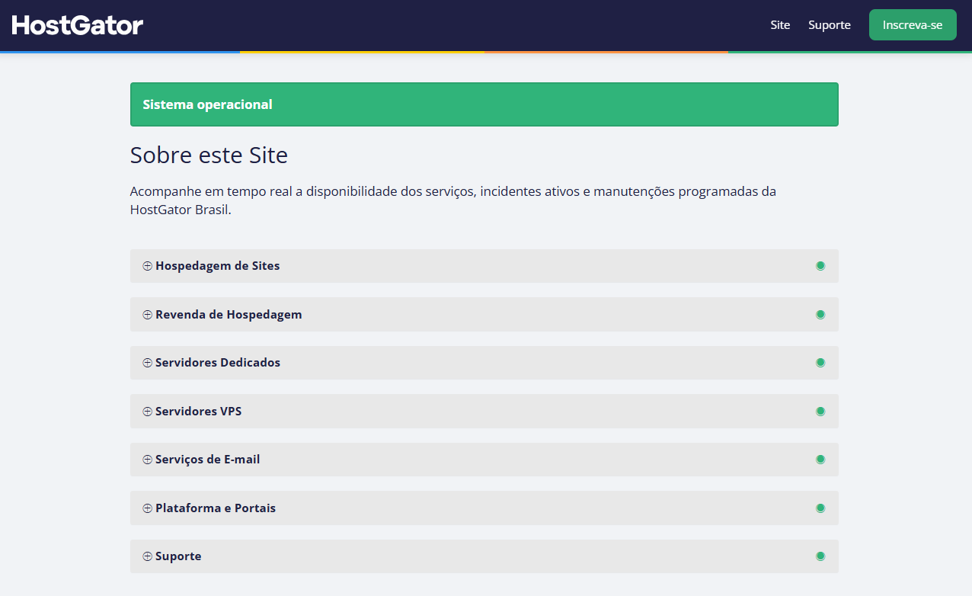Image resolution: width=972 pixels, height=596 pixels.
Task: Click green status dot for Plataforma e Portais
Action: coord(820,508)
